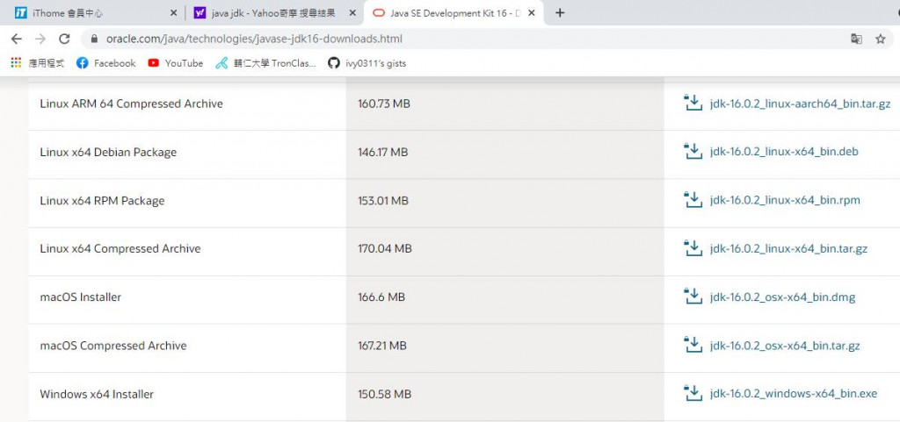Select macOS Installer row label
900x422 pixels.
81,297
